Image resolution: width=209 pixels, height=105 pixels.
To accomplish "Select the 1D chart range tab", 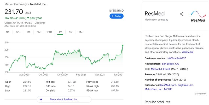I will [8, 32].
